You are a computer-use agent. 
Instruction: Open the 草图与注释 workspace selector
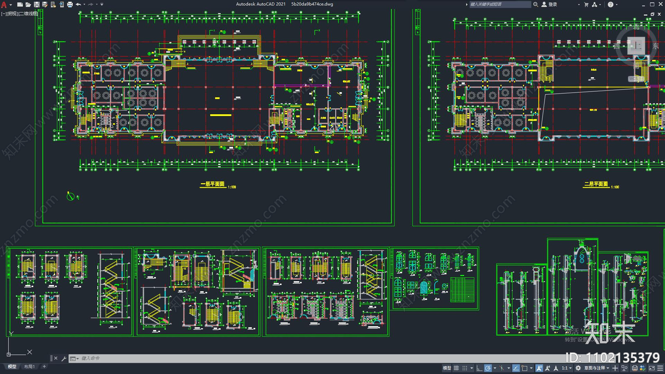[x=596, y=368]
